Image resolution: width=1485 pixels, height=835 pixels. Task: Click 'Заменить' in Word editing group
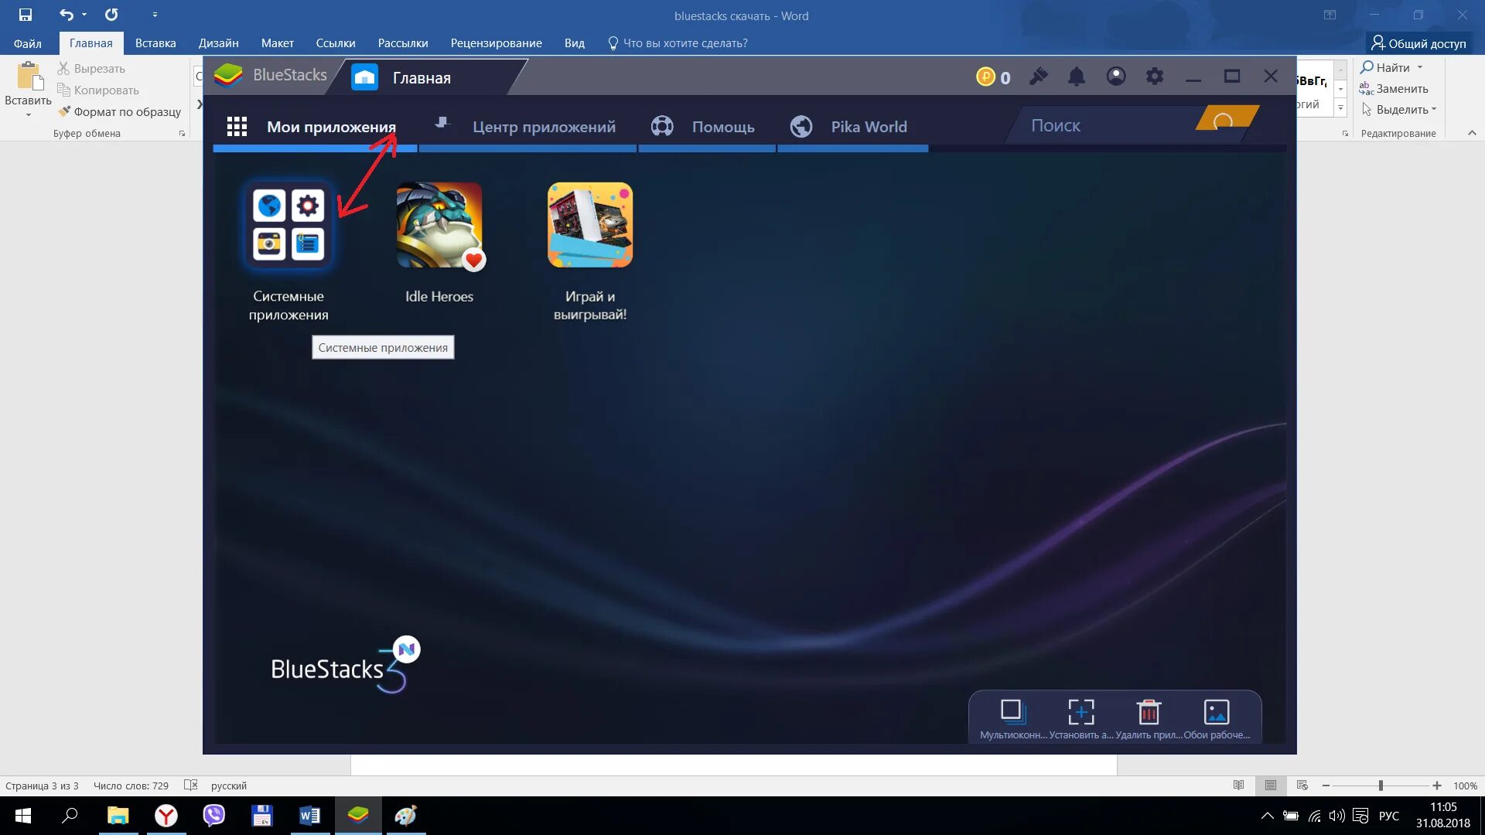1395,88
